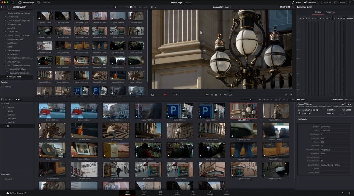Screen dimensions: 354x196
Task: Play the clip in reverse
Action: click(x=212, y=95)
